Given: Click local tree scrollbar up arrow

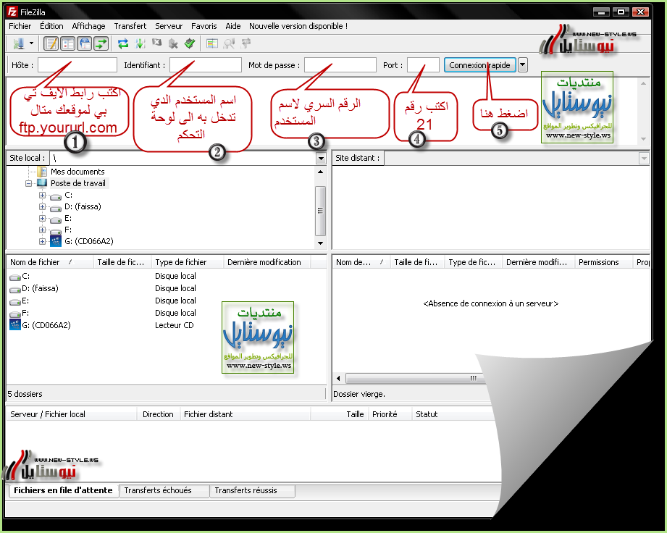Looking at the screenshot, I should 320,172.
